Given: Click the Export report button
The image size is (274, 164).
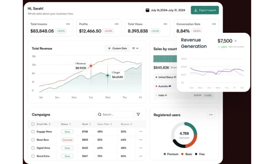Looking at the screenshot, I should [205, 10].
